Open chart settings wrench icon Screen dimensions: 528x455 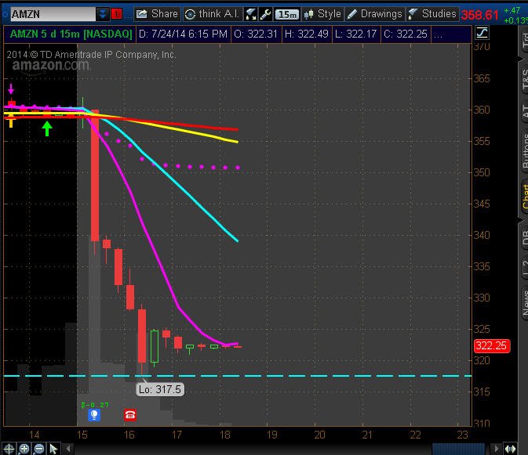coord(265,14)
